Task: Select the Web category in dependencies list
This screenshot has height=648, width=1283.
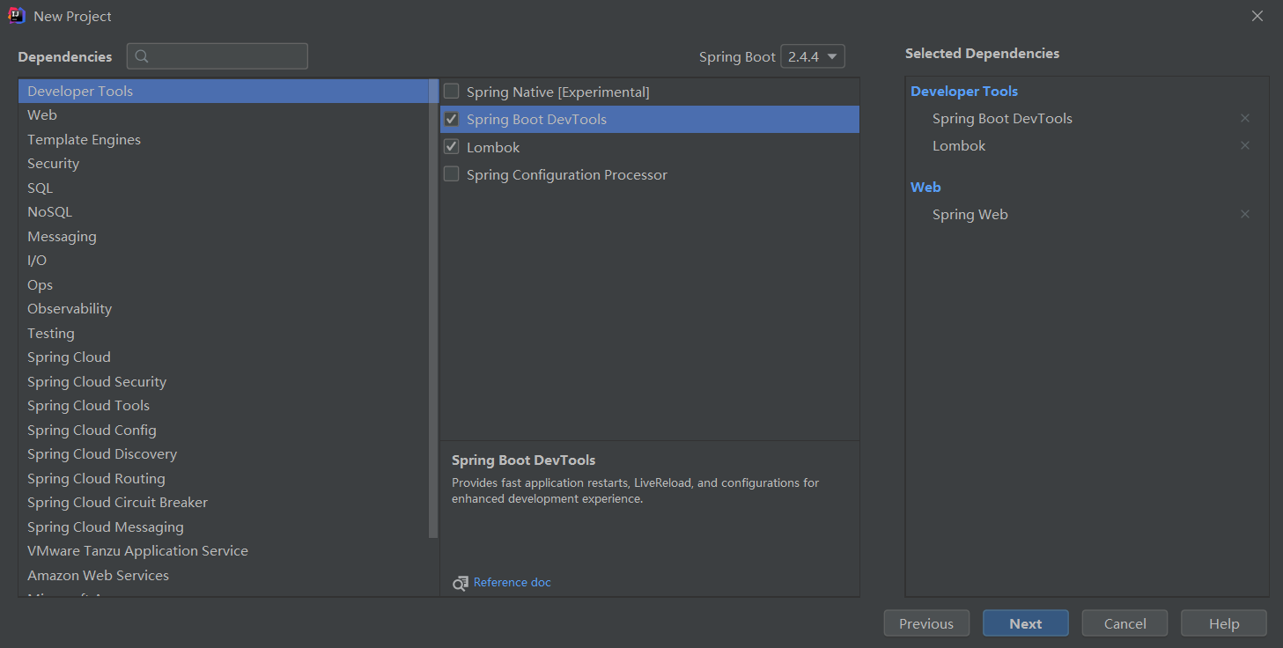Action: coord(42,115)
